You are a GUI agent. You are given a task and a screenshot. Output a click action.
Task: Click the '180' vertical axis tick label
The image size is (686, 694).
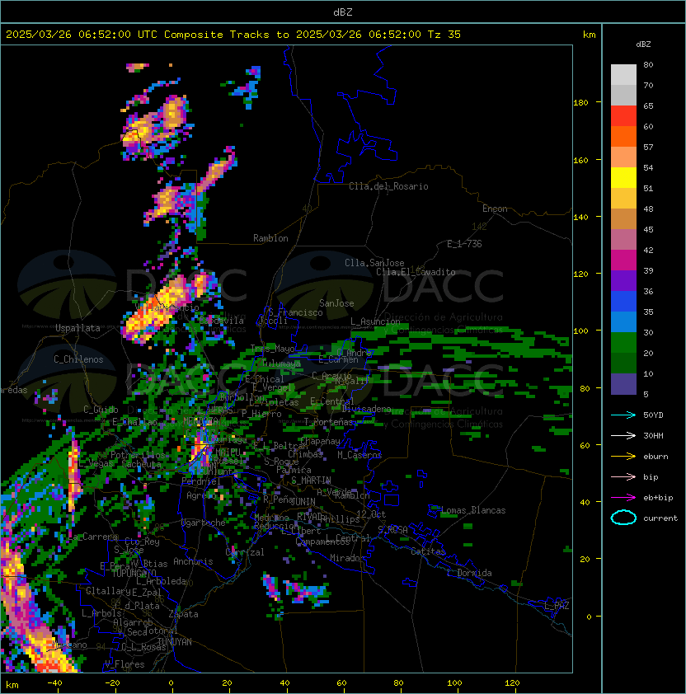(x=580, y=103)
